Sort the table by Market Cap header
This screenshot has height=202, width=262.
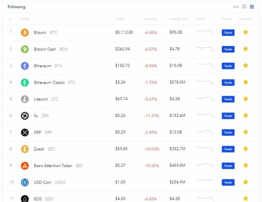pyautogui.click(x=179, y=19)
